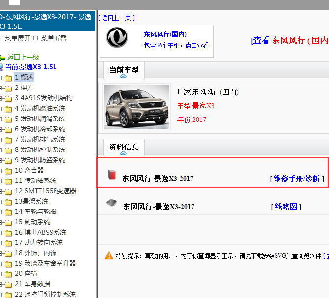Screen dimensions: 329x298
Task: Click the 景逸X3 car photo thumbnail
Action: tap(137, 107)
